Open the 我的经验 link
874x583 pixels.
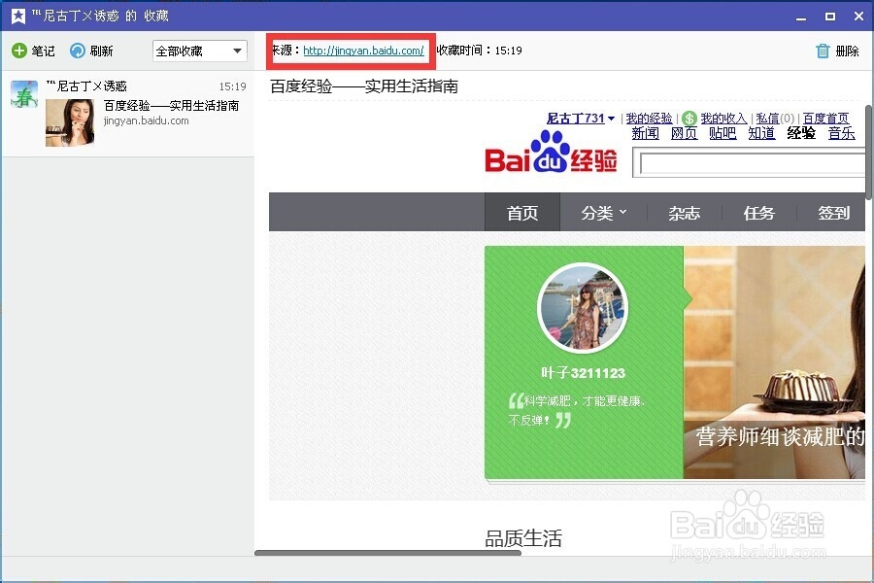pyautogui.click(x=649, y=119)
